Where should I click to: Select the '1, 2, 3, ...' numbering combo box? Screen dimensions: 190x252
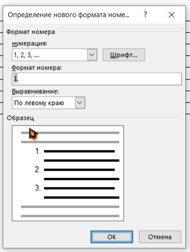coord(55,55)
